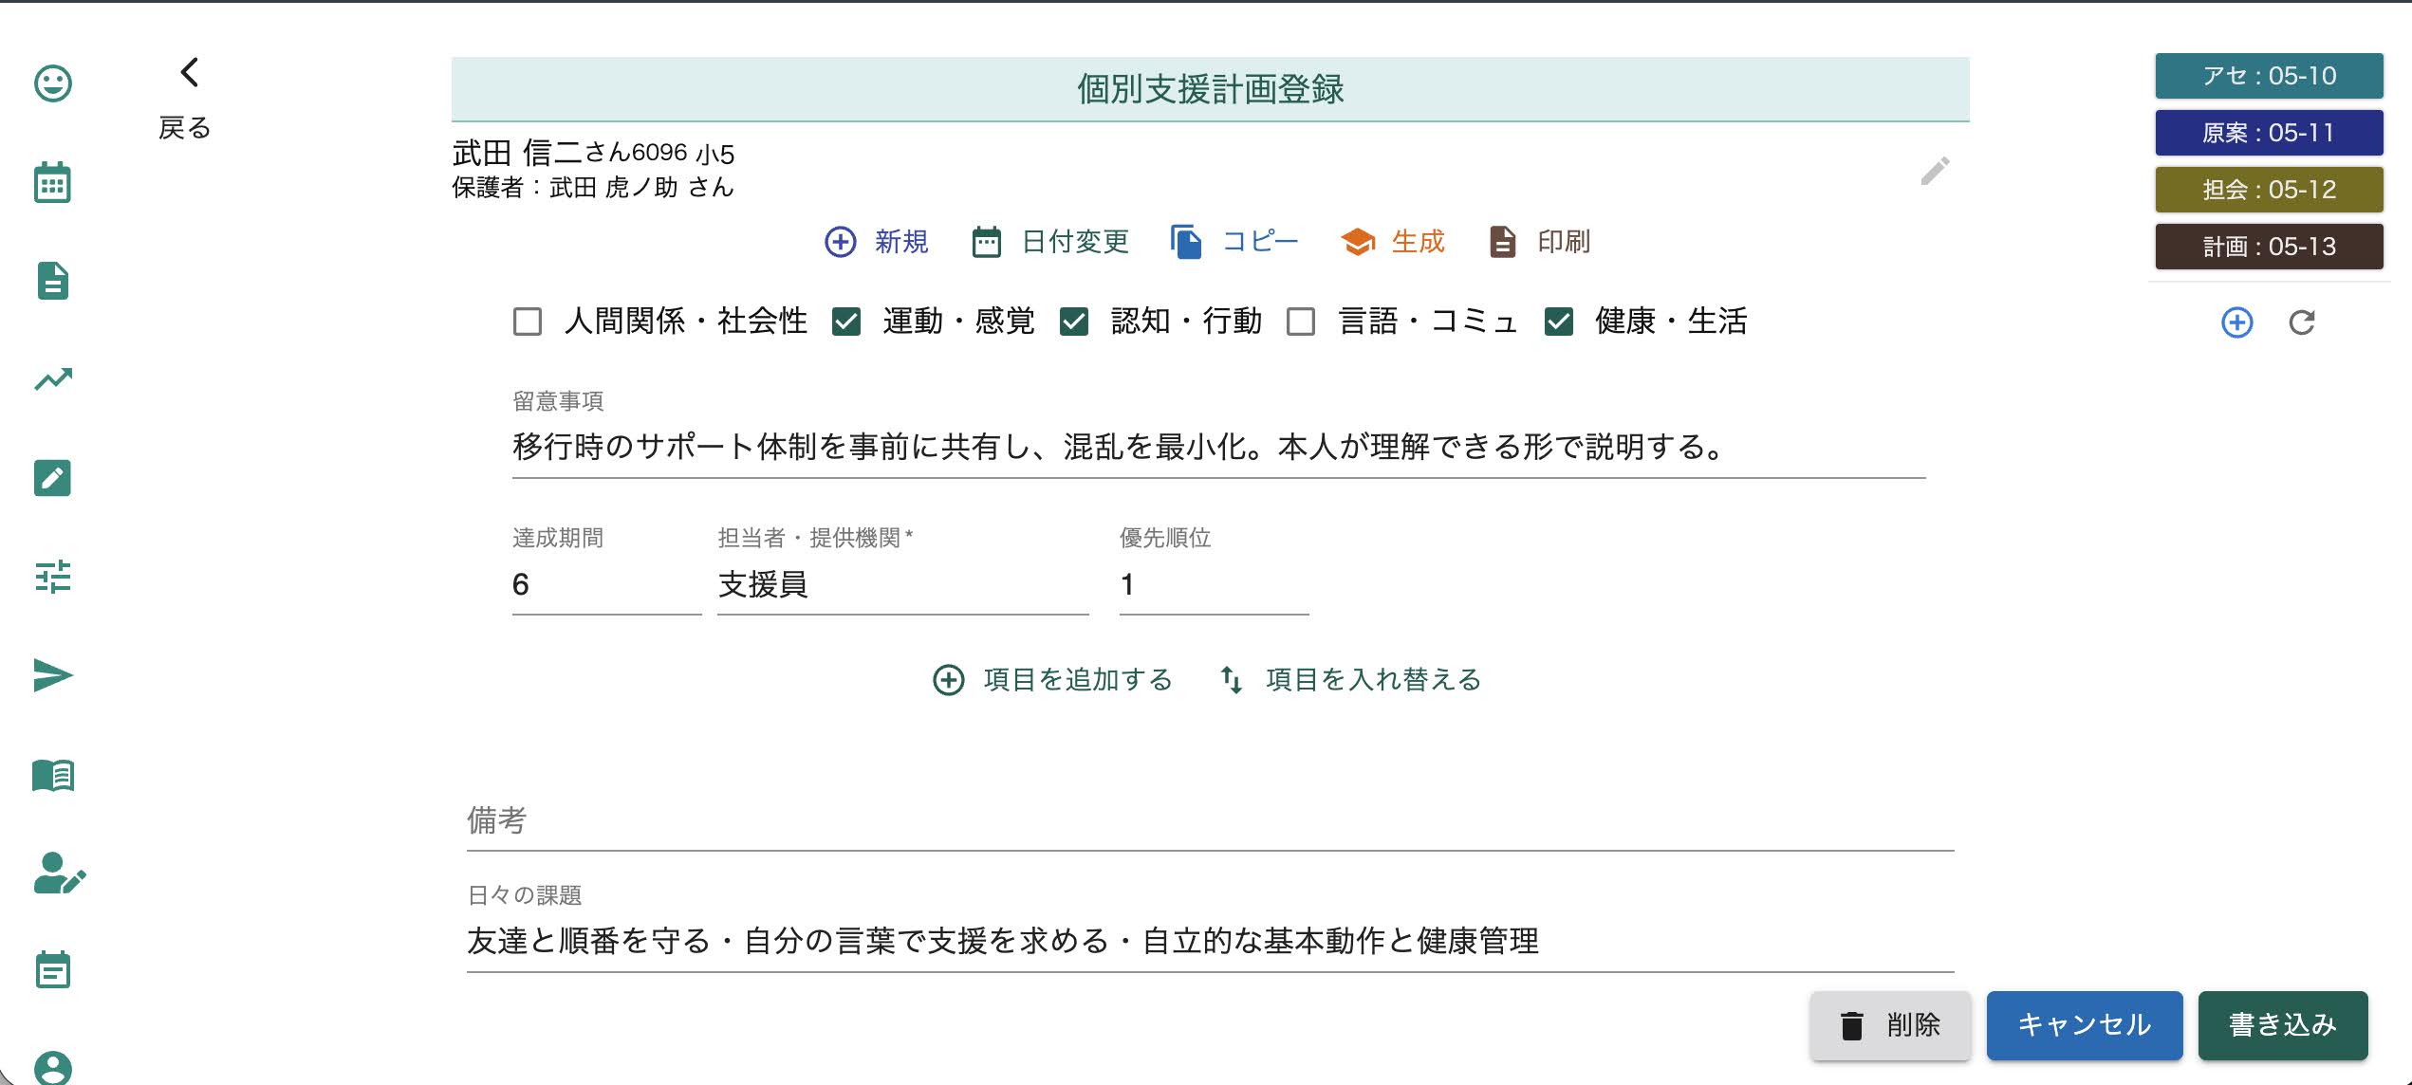Click the olive 担会 : 05-12 tag

[x=2269, y=190]
